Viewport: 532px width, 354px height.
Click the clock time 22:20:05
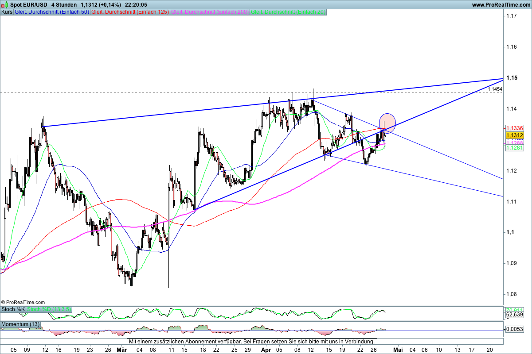click(135, 4)
